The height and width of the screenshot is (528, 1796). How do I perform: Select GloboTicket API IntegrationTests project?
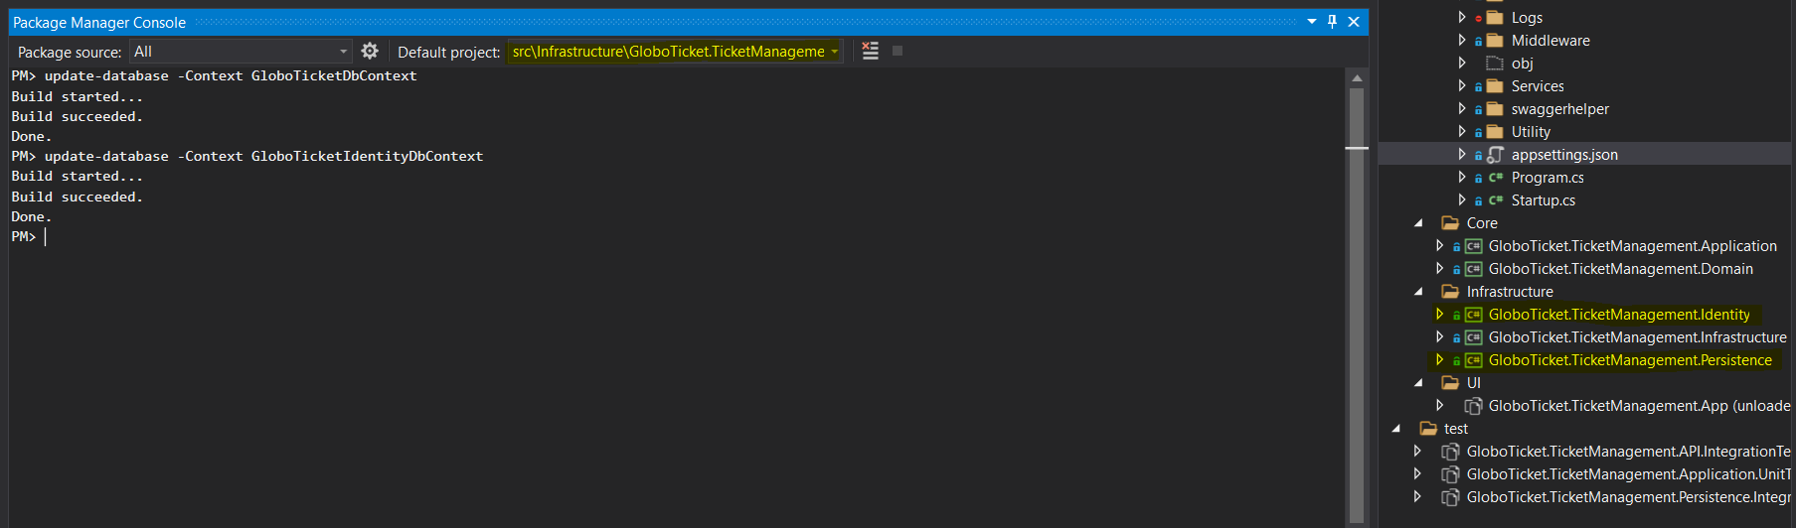1628,452
